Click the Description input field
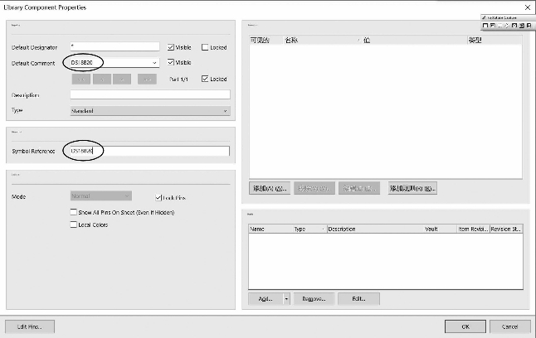Image resolution: width=536 pixels, height=338 pixels. tap(150, 94)
